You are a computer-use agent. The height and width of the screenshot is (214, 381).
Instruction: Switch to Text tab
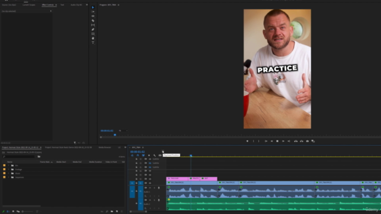pyautogui.click(x=62, y=5)
